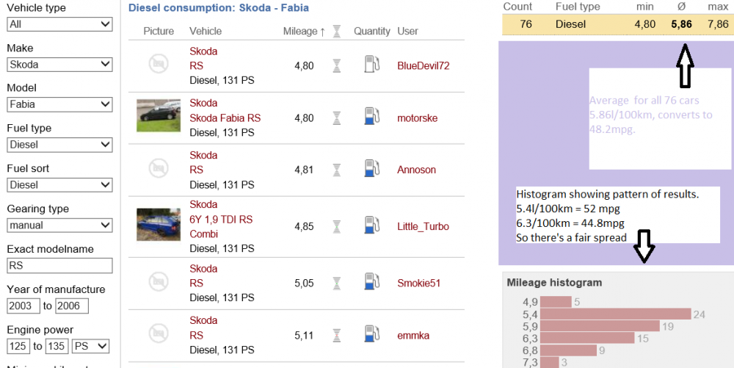
Task: Open Little_Turbo's blue Combi photo
Action: [159, 225]
